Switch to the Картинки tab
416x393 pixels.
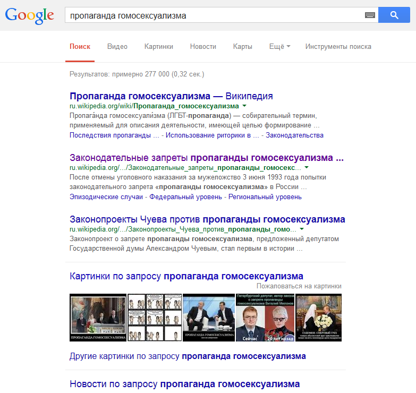[159, 46]
